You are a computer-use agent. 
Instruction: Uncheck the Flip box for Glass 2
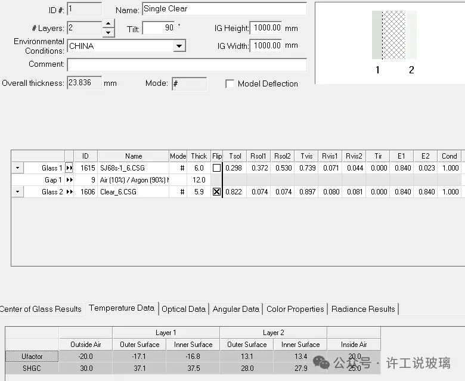(217, 192)
